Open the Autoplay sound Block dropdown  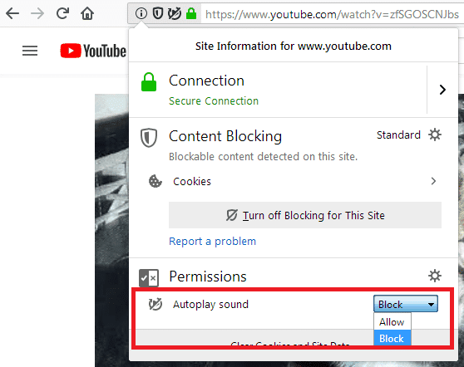(406, 303)
